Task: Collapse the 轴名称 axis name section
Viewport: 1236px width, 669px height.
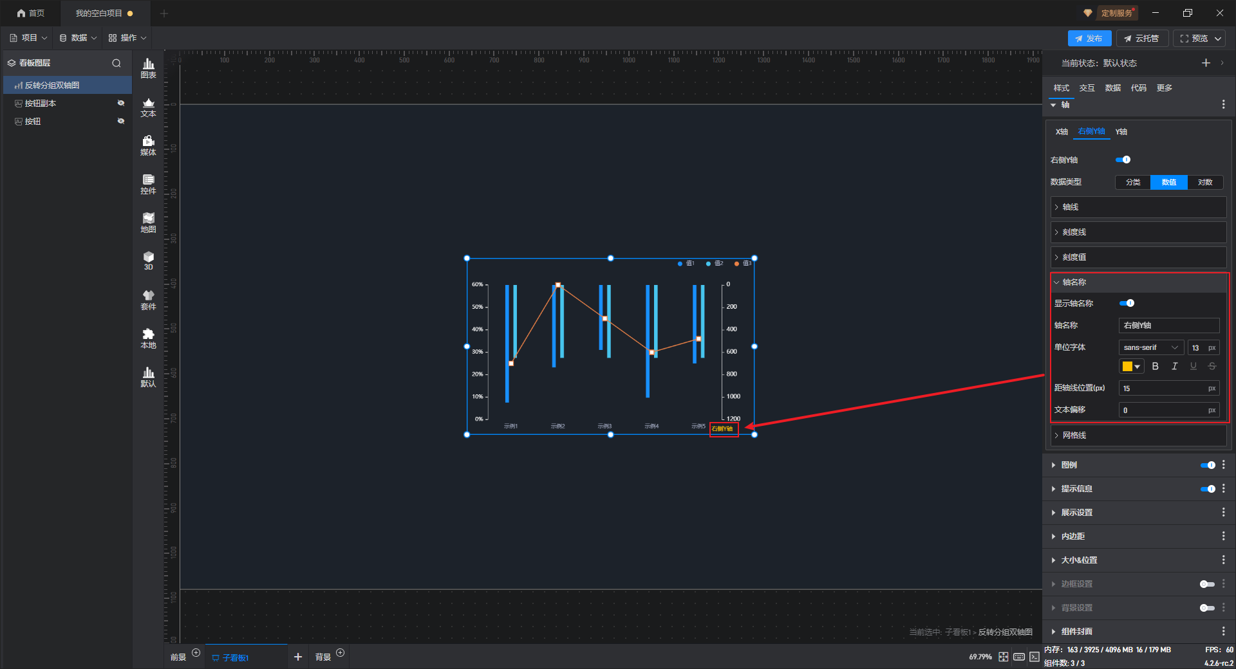Action: coord(1138,282)
